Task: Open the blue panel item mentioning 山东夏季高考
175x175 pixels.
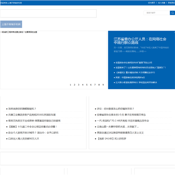Action: (x=140, y=68)
